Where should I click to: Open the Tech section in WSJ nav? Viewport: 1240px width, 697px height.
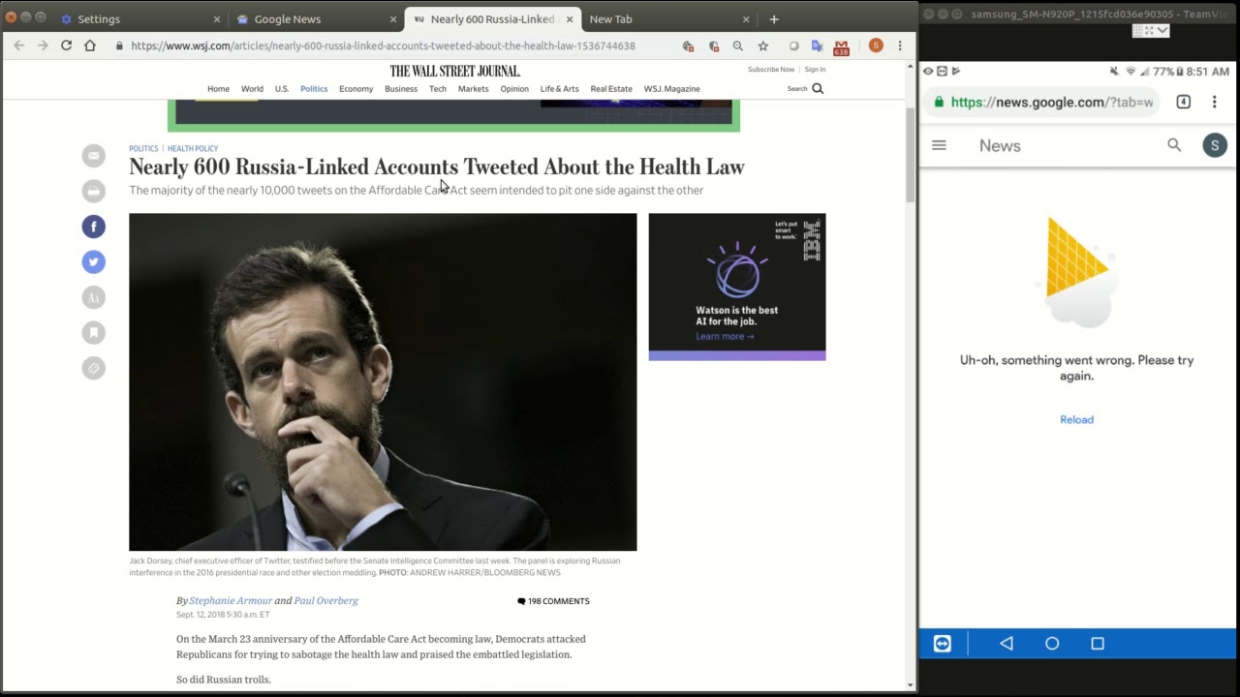pos(438,88)
